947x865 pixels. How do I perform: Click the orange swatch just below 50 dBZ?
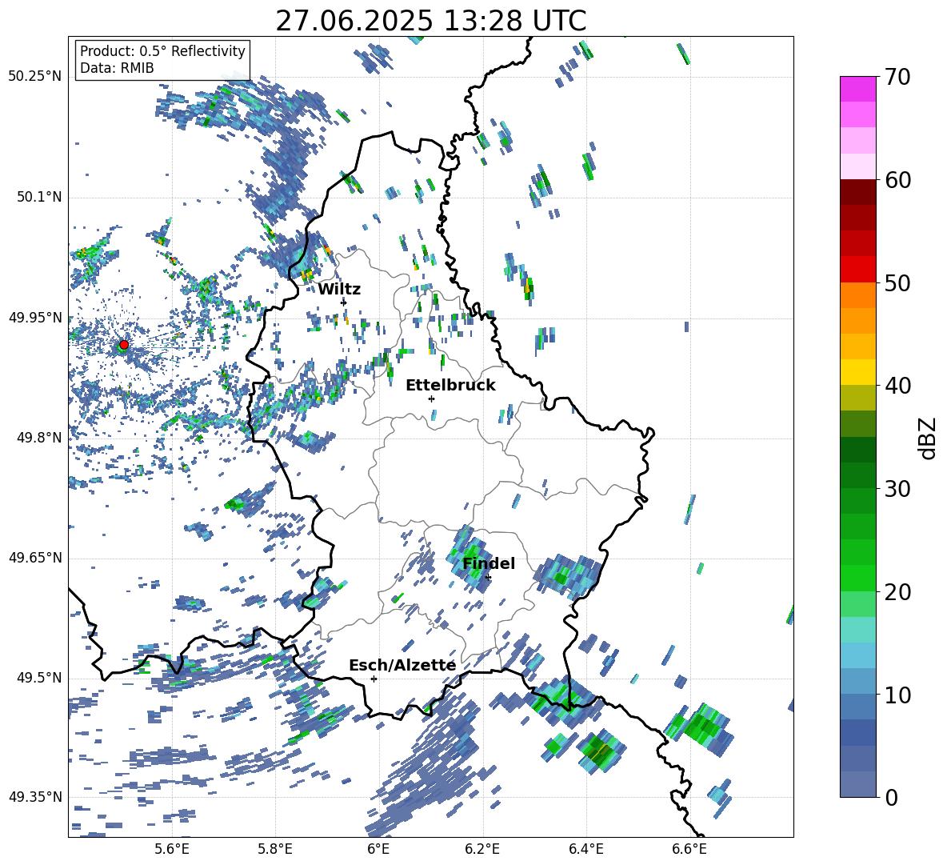(x=857, y=294)
